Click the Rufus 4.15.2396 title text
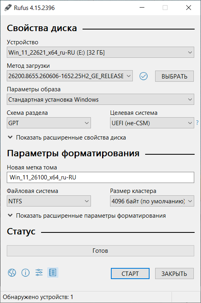This screenshot has height=303, width=201. [x=34, y=8]
